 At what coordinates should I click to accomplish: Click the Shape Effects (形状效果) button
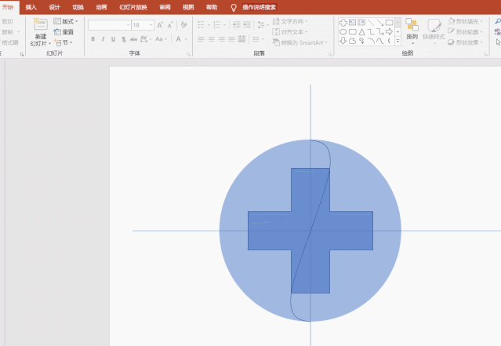(467, 42)
